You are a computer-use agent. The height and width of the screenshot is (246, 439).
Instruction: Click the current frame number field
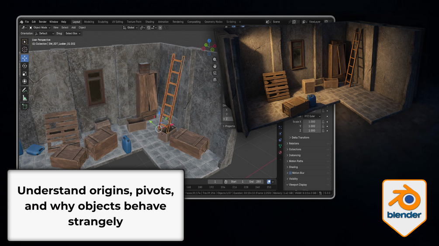(215, 182)
